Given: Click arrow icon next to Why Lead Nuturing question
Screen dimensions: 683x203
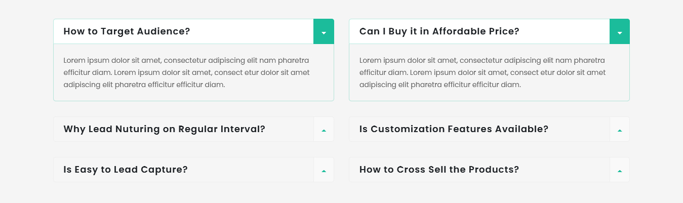Looking at the screenshot, I should point(324,130).
